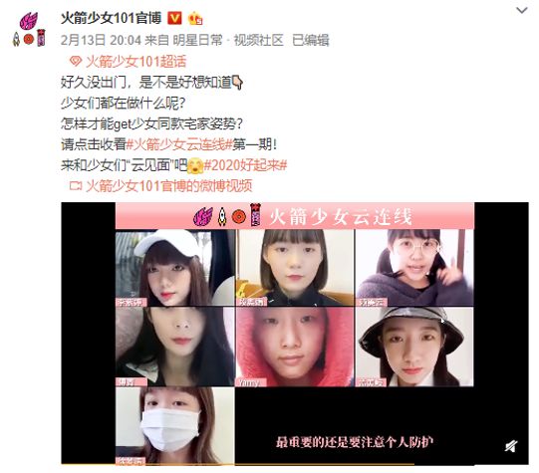Viewport: 539px width, 473px height.
Task: Unmute the video with speaker icon
Action: coord(511,446)
